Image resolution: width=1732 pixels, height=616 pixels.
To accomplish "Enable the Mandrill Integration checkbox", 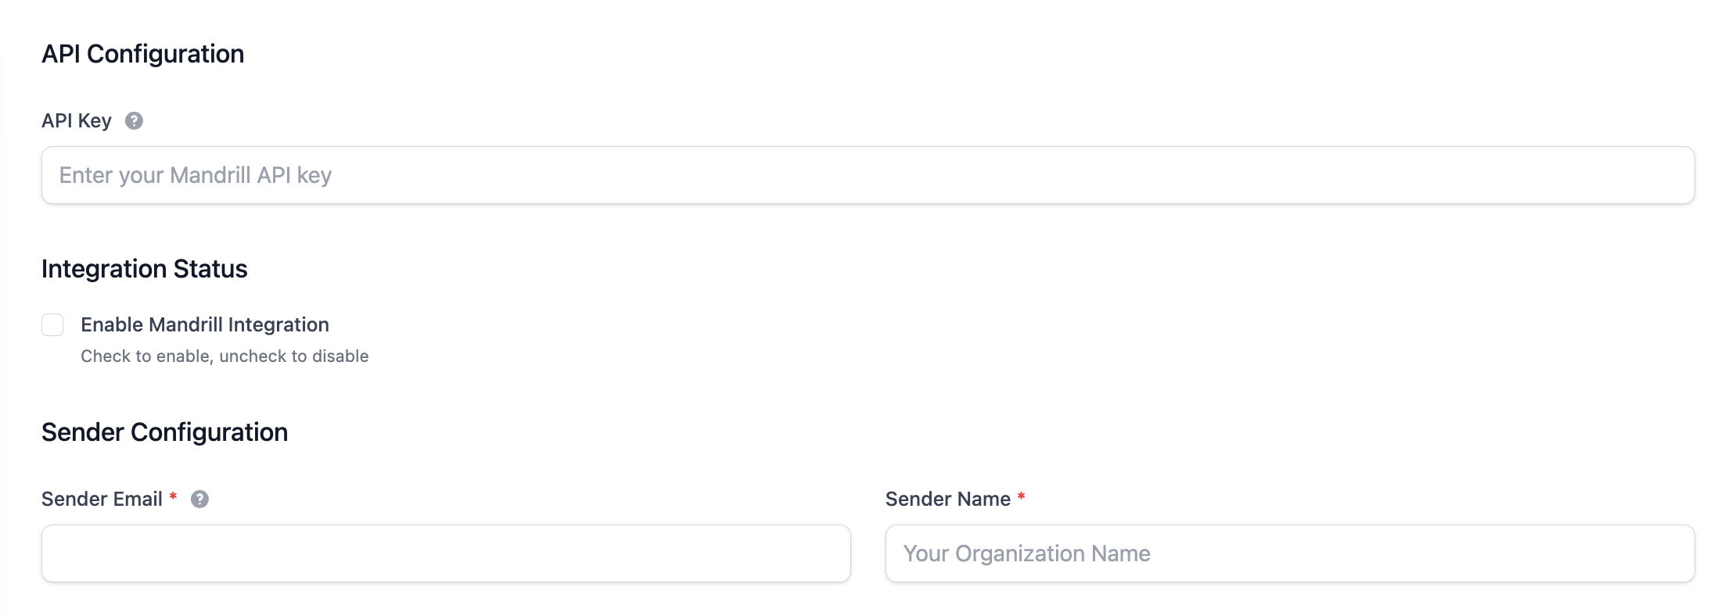I will coord(52,324).
